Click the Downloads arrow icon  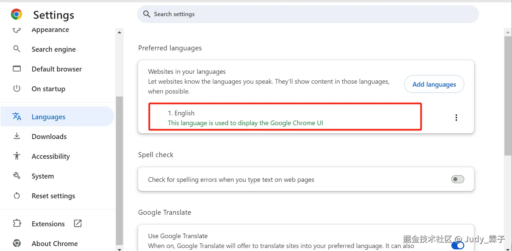16,136
